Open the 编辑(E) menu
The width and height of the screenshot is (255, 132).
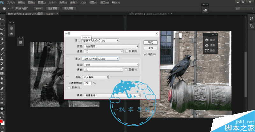click(21, 3)
